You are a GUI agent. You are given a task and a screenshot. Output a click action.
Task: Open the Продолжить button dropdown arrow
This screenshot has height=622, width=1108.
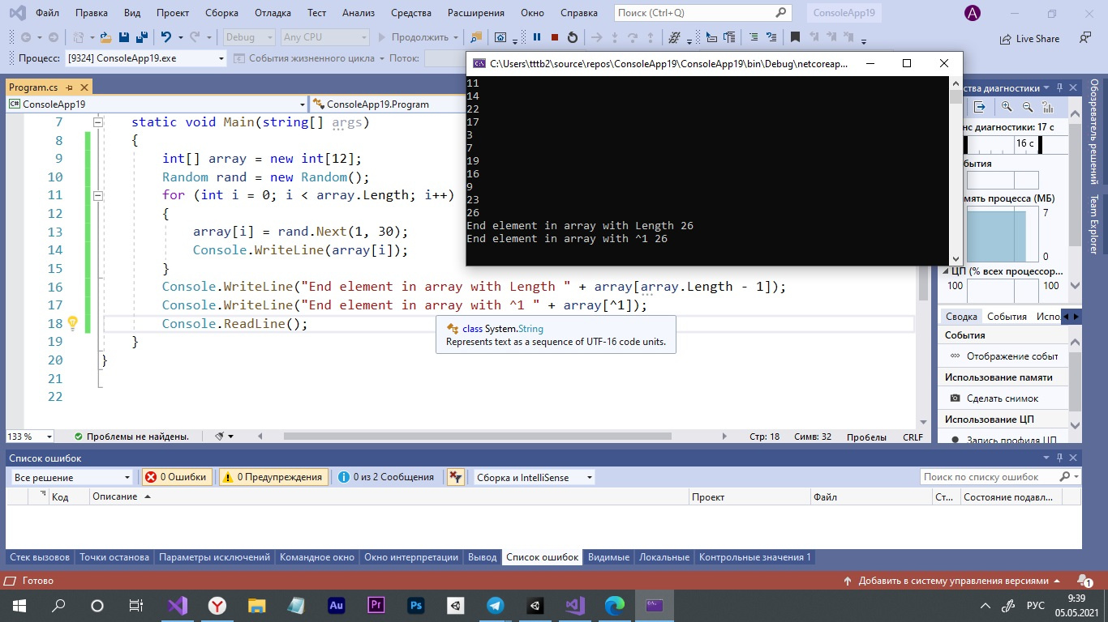click(x=457, y=37)
